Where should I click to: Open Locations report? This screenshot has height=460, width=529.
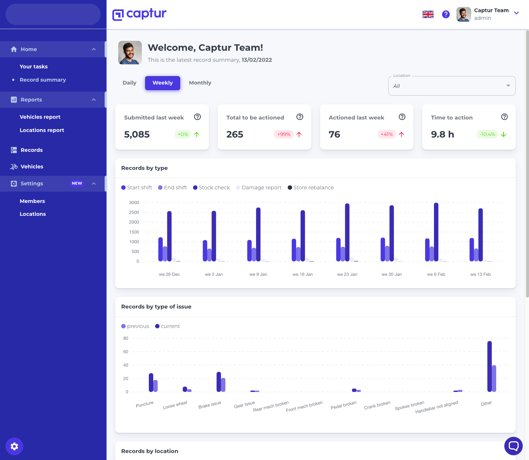42,130
